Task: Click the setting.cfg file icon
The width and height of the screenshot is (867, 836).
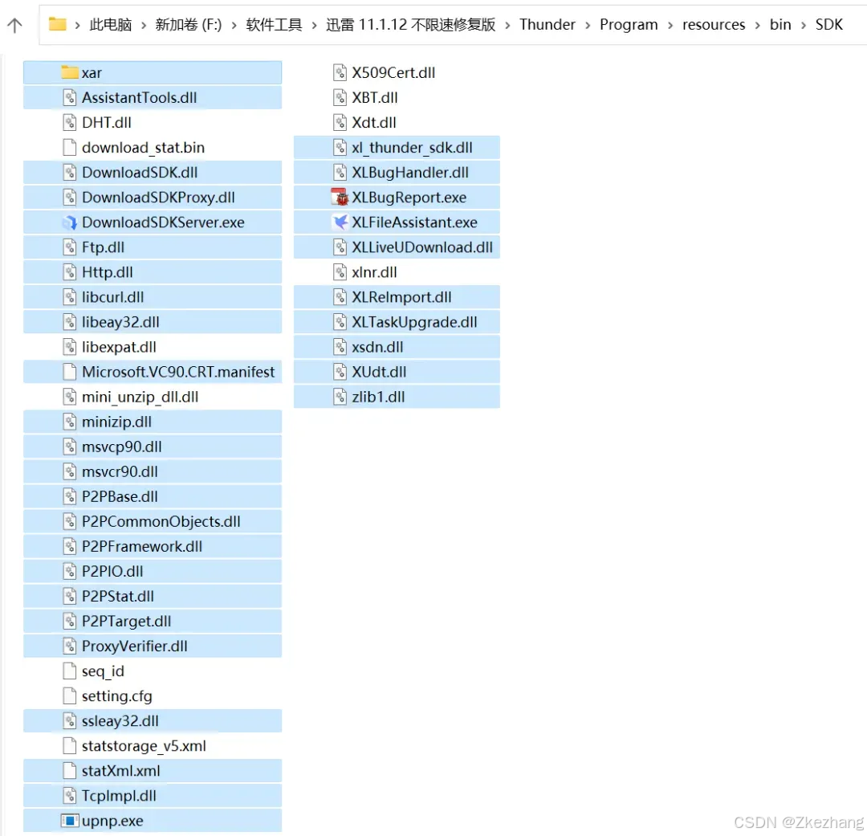Action: point(70,696)
